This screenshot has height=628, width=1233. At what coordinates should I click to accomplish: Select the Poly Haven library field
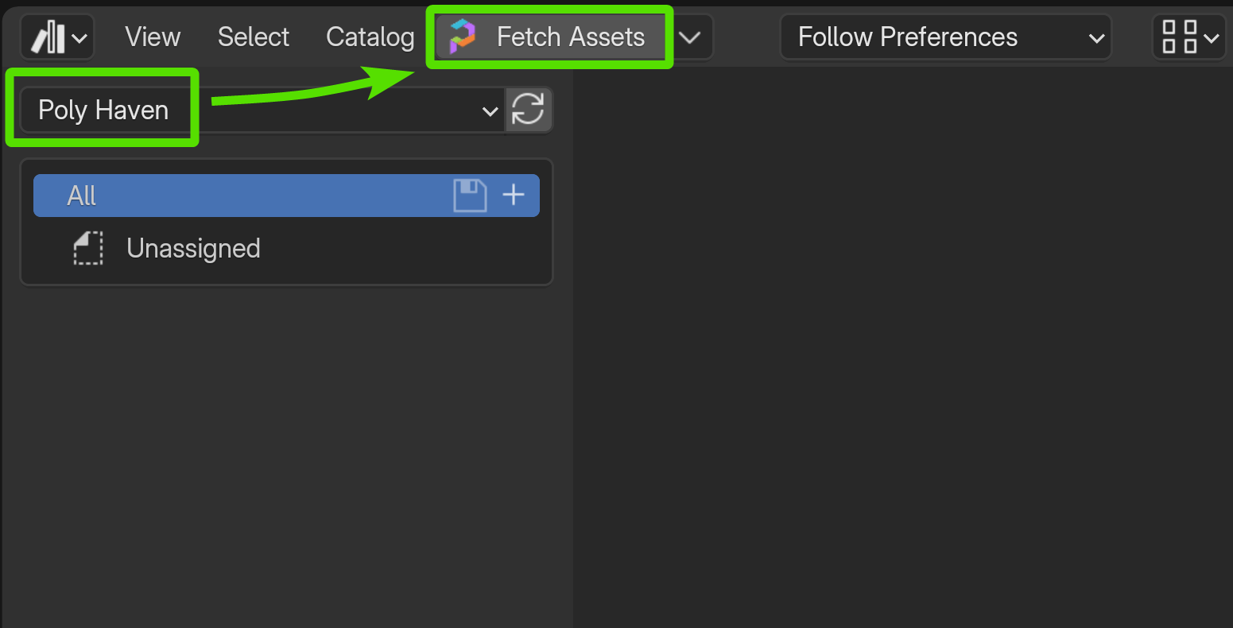pyautogui.click(x=261, y=110)
